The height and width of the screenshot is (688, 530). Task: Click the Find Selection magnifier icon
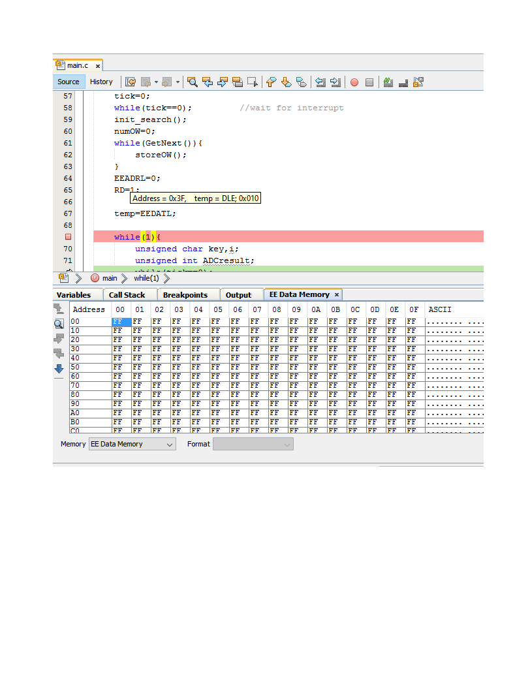tap(192, 82)
